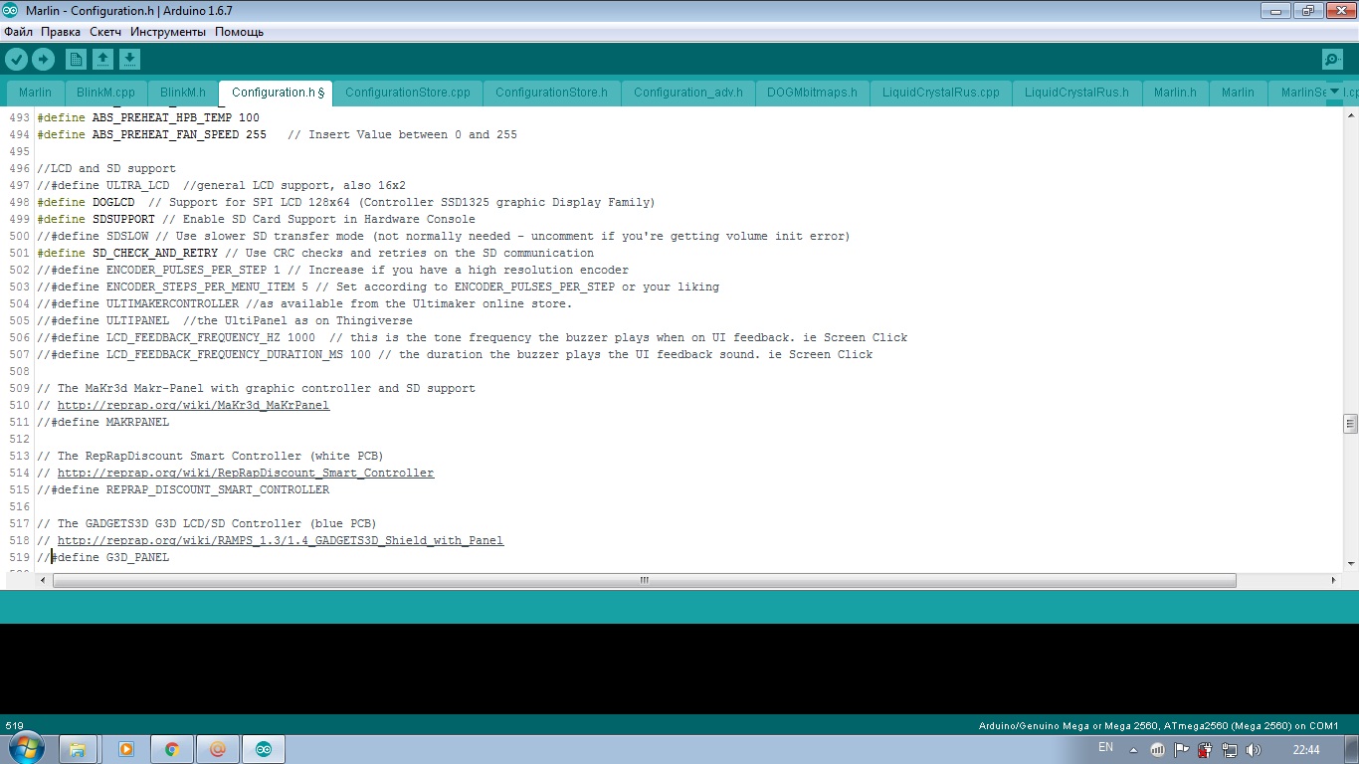Open the Serial Monitor magnifier icon
Image resolution: width=1359 pixels, height=764 pixels.
(x=1332, y=60)
